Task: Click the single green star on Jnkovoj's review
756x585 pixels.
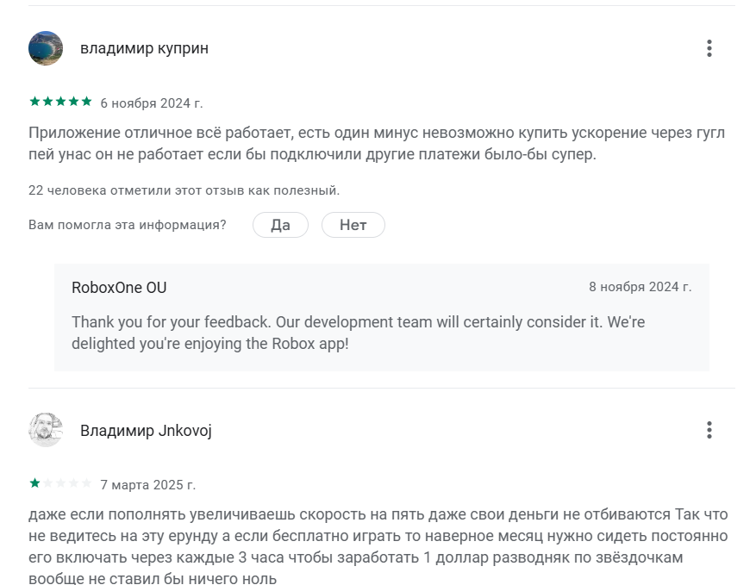Action: click(x=34, y=483)
